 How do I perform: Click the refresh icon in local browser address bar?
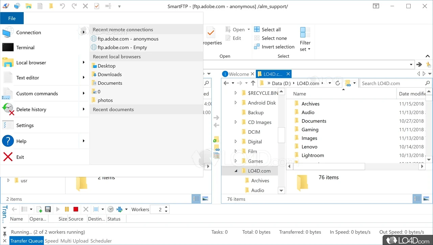337,83
